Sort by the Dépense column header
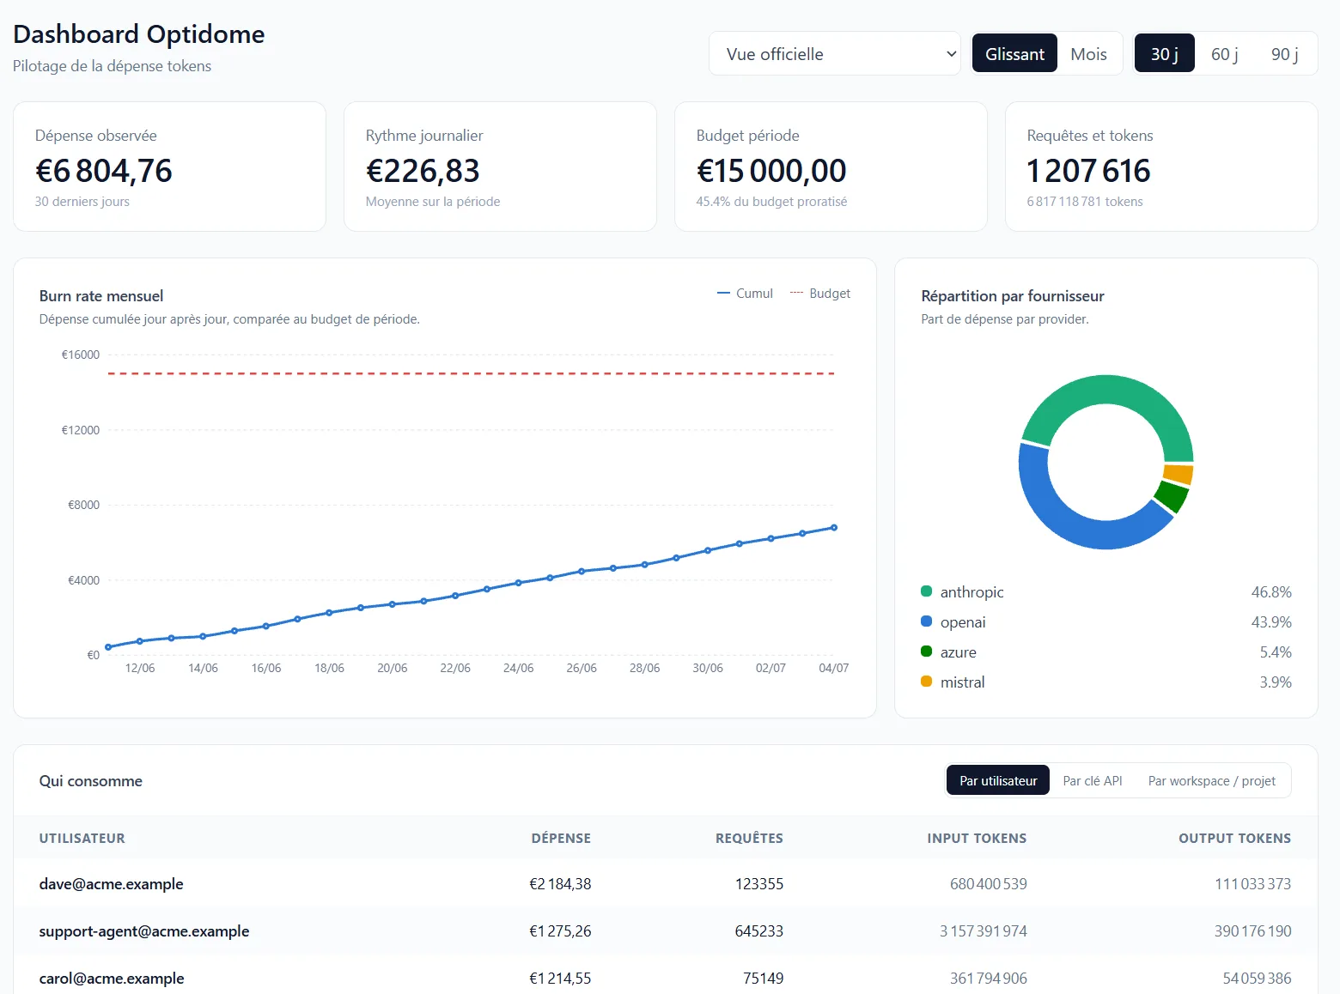This screenshot has width=1340, height=994. point(561,838)
